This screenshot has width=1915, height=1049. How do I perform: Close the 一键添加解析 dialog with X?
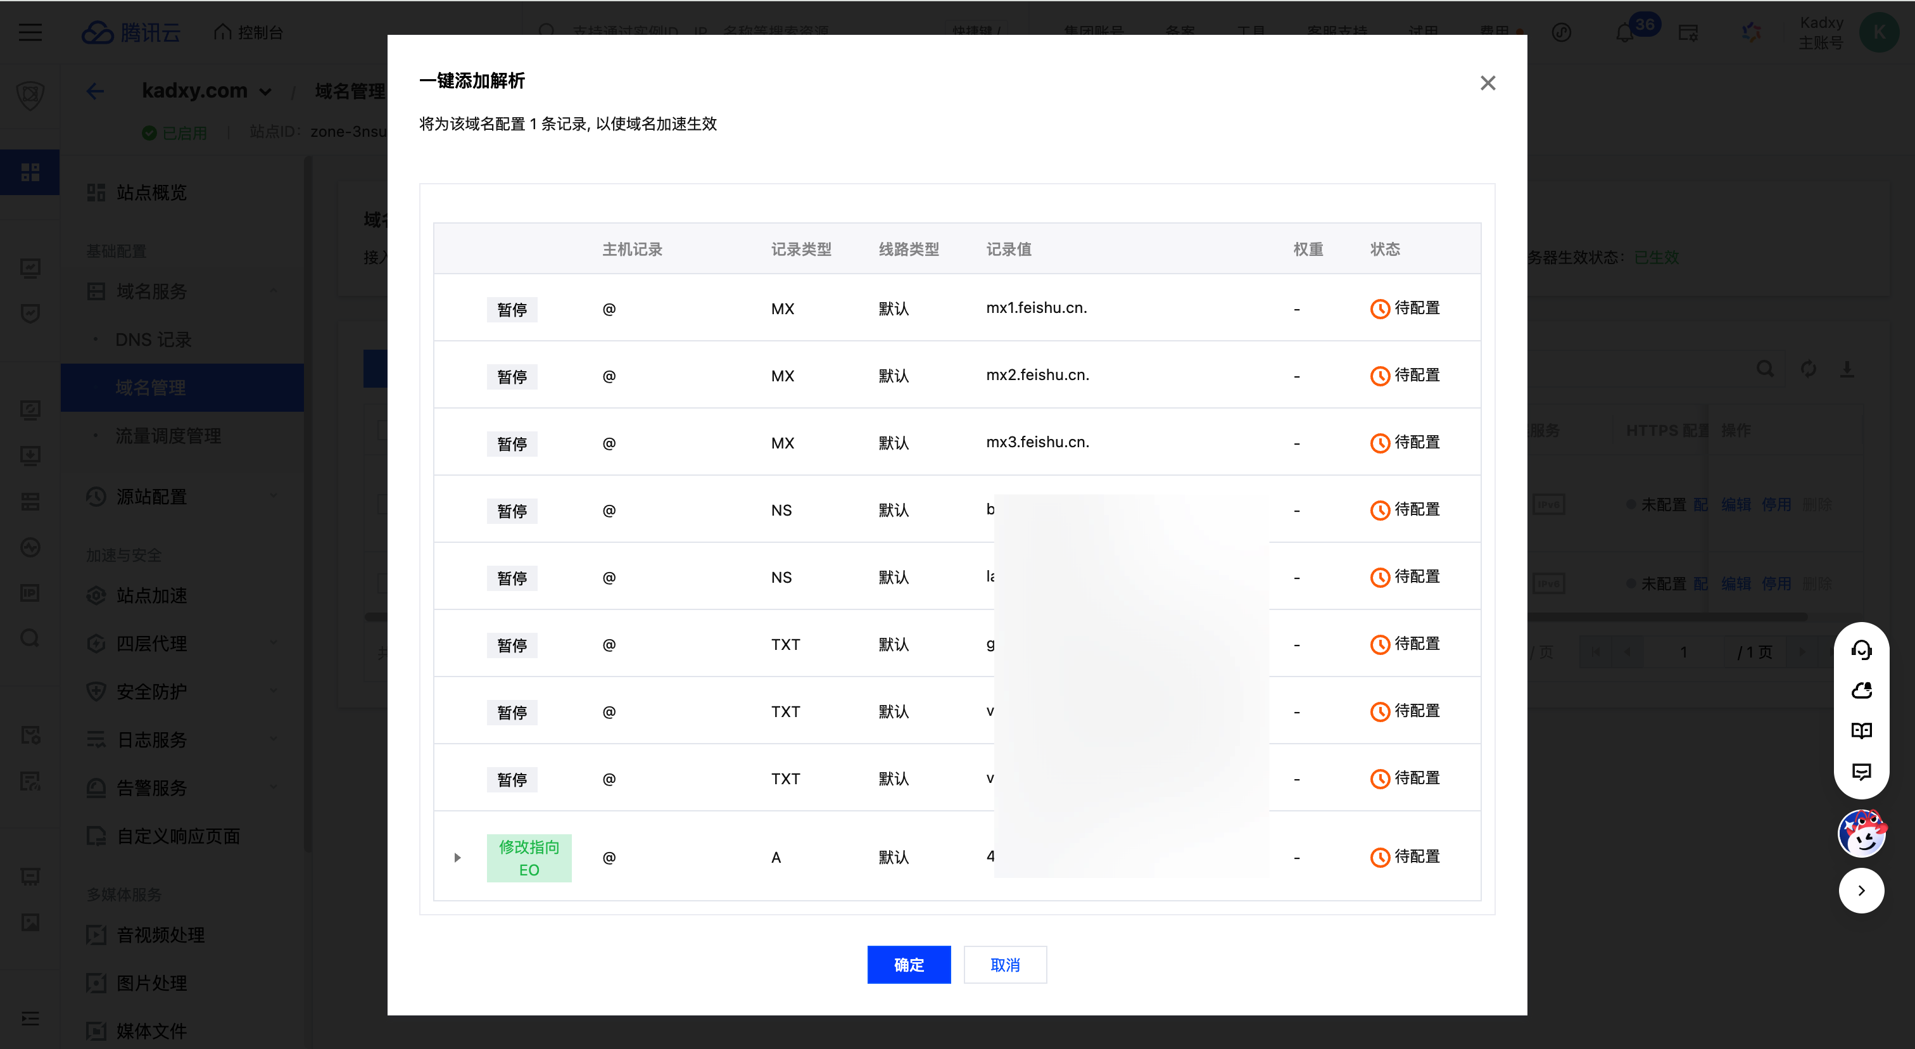tap(1487, 83)
